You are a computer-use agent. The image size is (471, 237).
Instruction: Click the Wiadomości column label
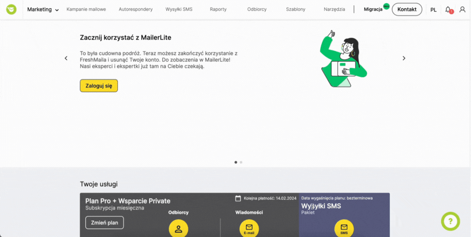249,212
